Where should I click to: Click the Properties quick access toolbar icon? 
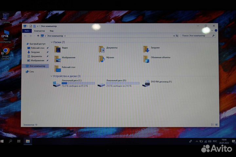point(30,26)
